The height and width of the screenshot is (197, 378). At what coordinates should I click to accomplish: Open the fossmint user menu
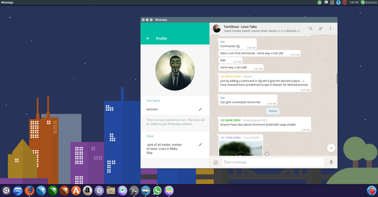[x=369, y=3]
